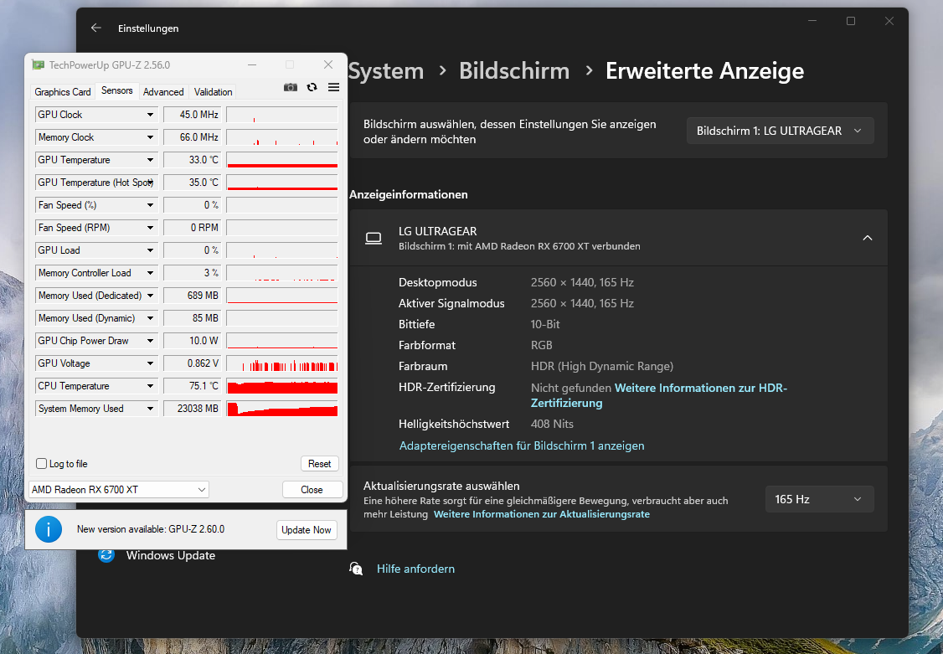Click the 689 MB dedicated memory value
This screenshot has width=943, height=654.
click(192, 296)
